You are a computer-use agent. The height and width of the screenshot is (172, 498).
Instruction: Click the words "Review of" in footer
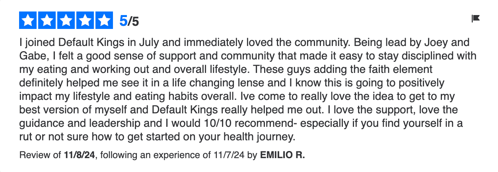pos(40,155)
